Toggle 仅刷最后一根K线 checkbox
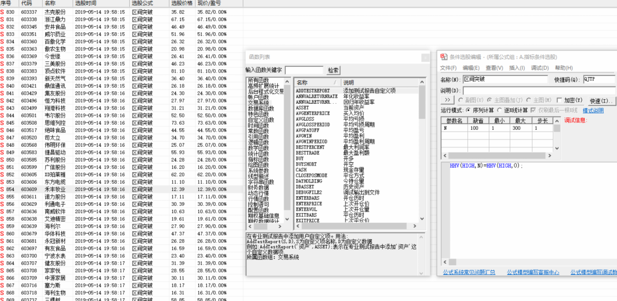The height and width of the screenshot is (301, 617). pyautogui.click(x=555, y=111)
